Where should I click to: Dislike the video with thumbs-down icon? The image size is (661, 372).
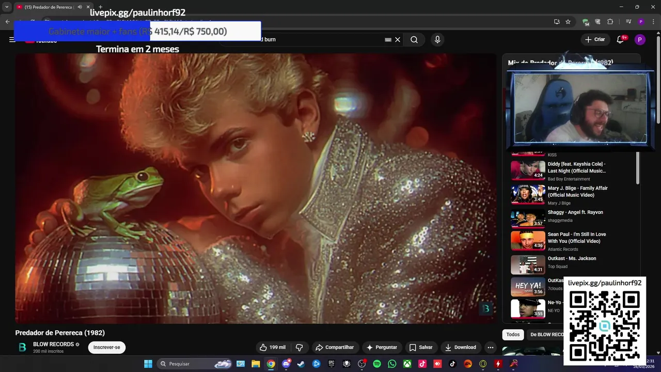click(x=299, y=347)
